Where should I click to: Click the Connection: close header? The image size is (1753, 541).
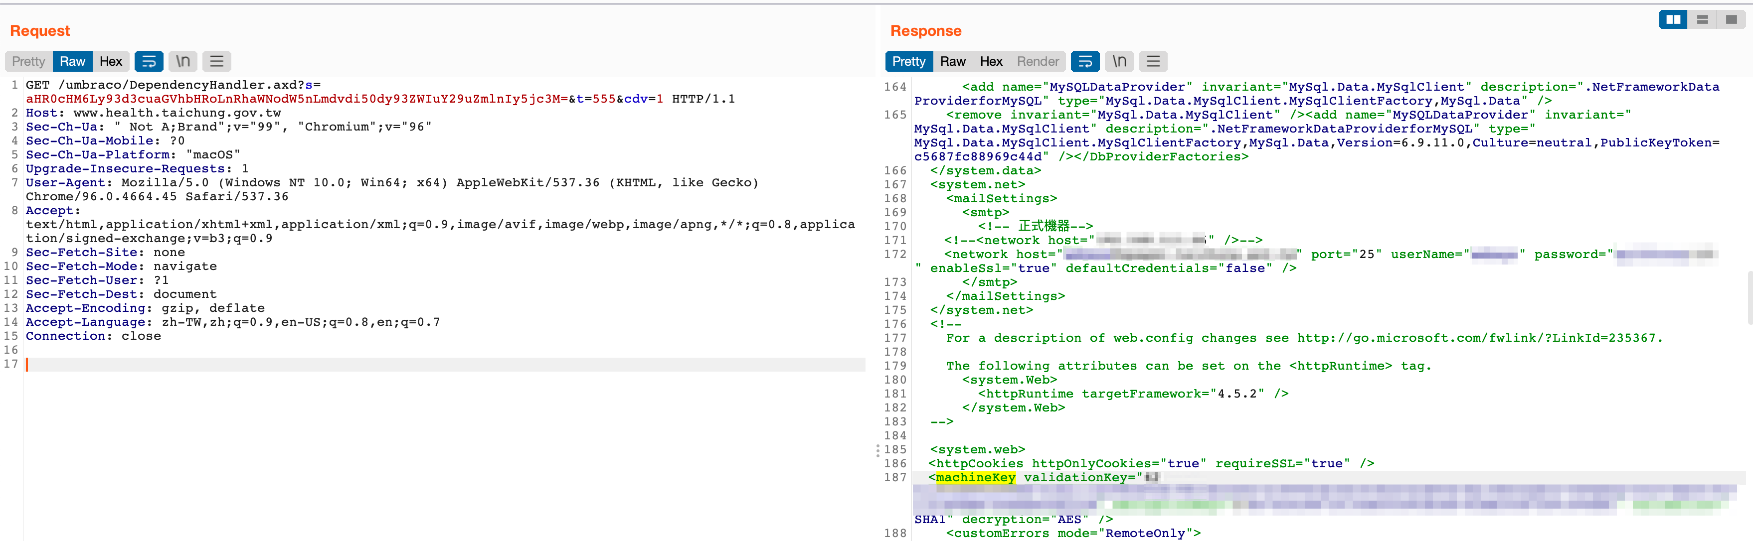[93, 336]
